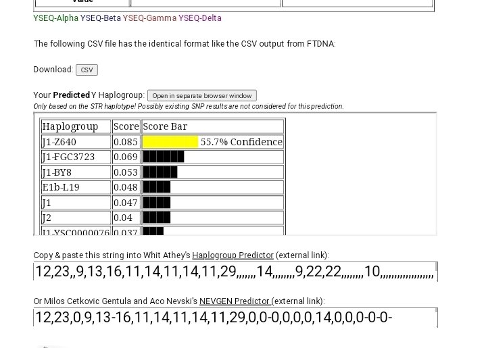This screenshot has width=486, height=348.
Task: Click the Score Bar column header
Action: 213,126
